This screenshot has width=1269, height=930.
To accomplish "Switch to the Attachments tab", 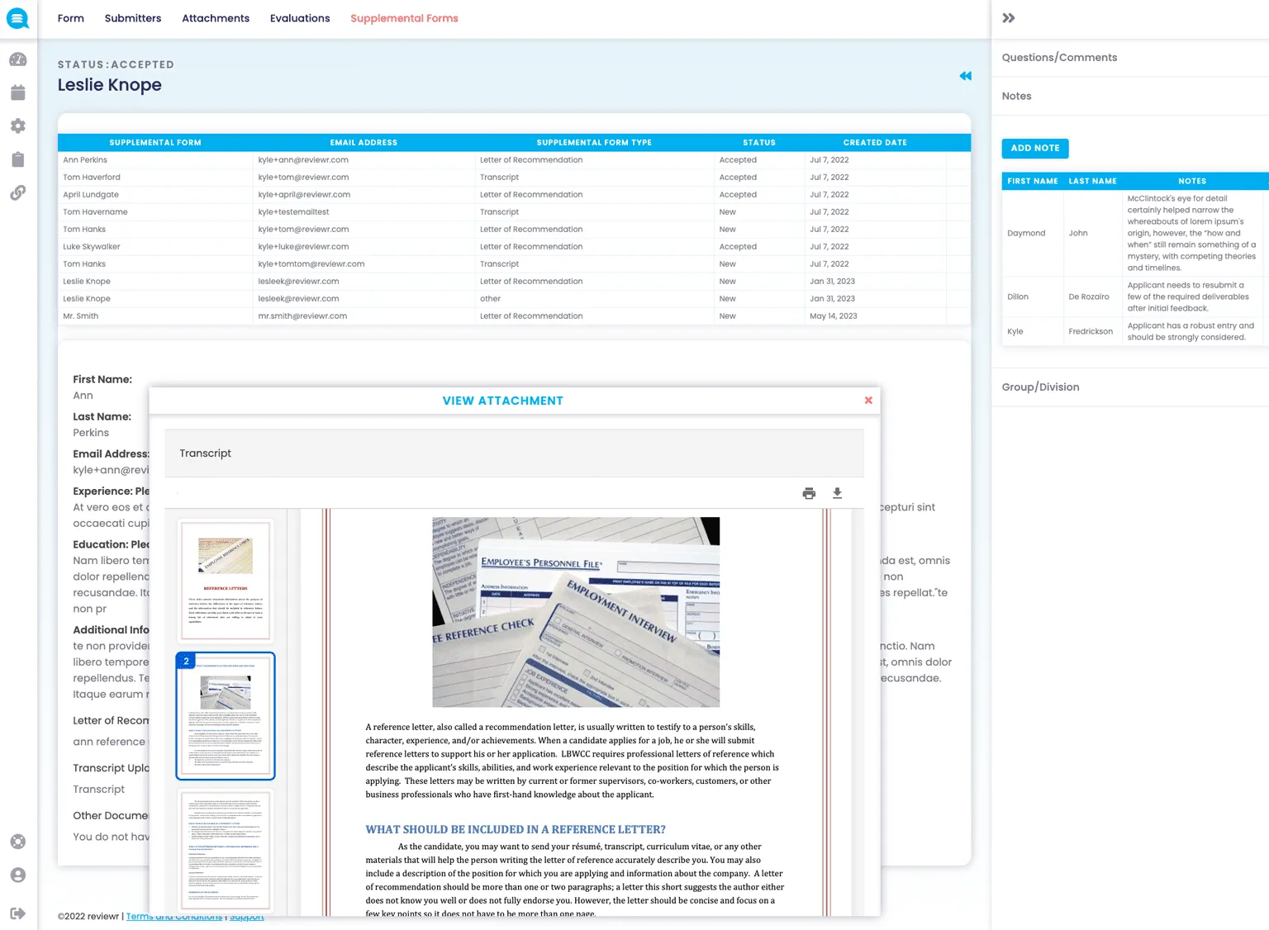I will tap(216, 18).
